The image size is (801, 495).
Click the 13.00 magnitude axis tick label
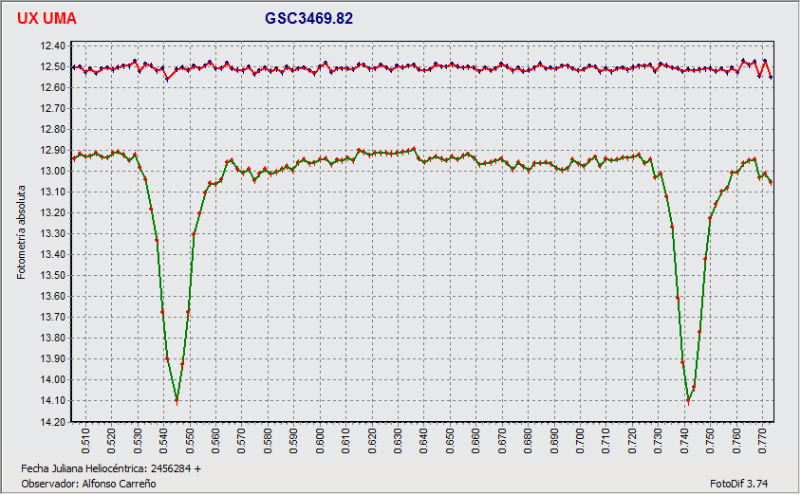point(54,172)
